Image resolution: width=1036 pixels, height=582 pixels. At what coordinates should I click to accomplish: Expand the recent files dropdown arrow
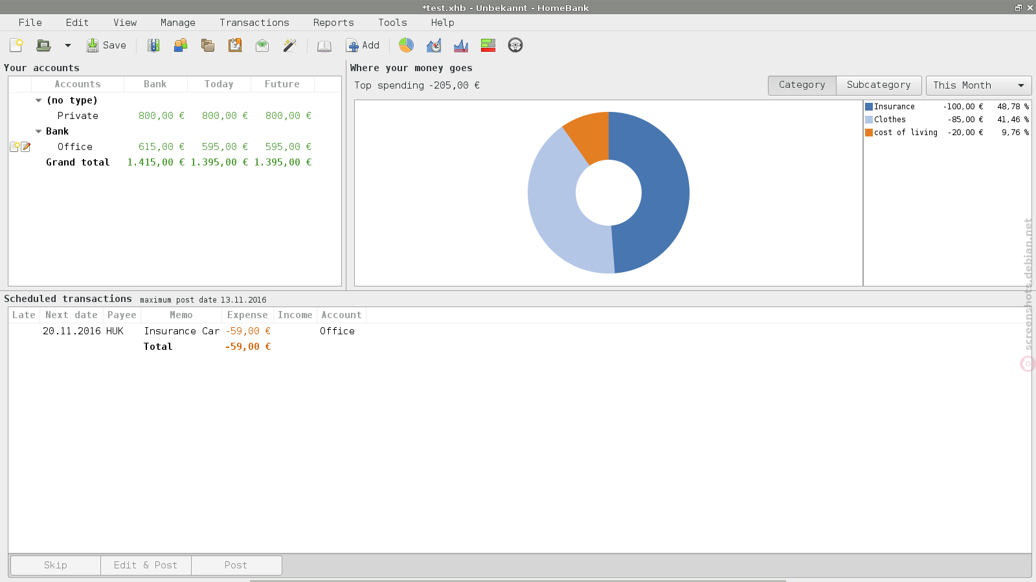point(67,45)
